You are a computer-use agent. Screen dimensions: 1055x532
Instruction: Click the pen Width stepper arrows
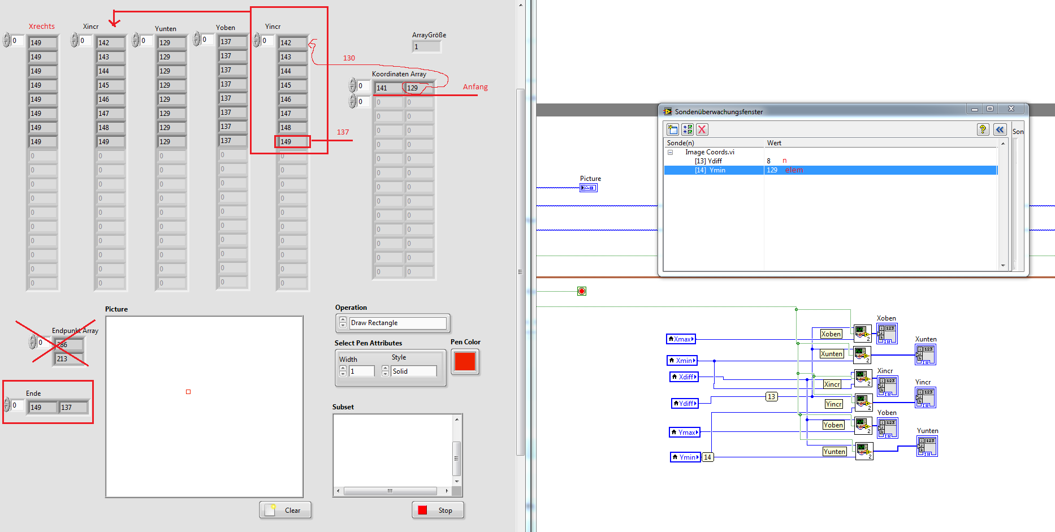pyautogui.click(x=343, y=371)
